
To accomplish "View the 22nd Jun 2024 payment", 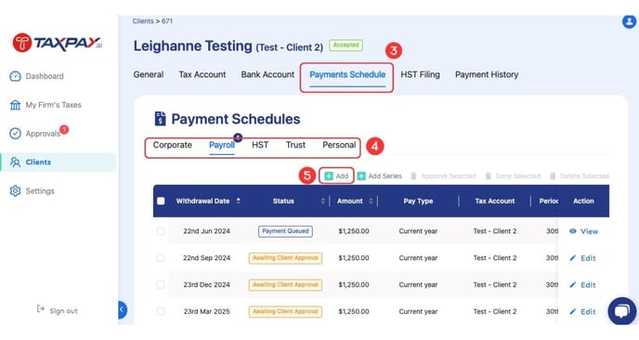I will pyautogui.click(x=583, y=231).
